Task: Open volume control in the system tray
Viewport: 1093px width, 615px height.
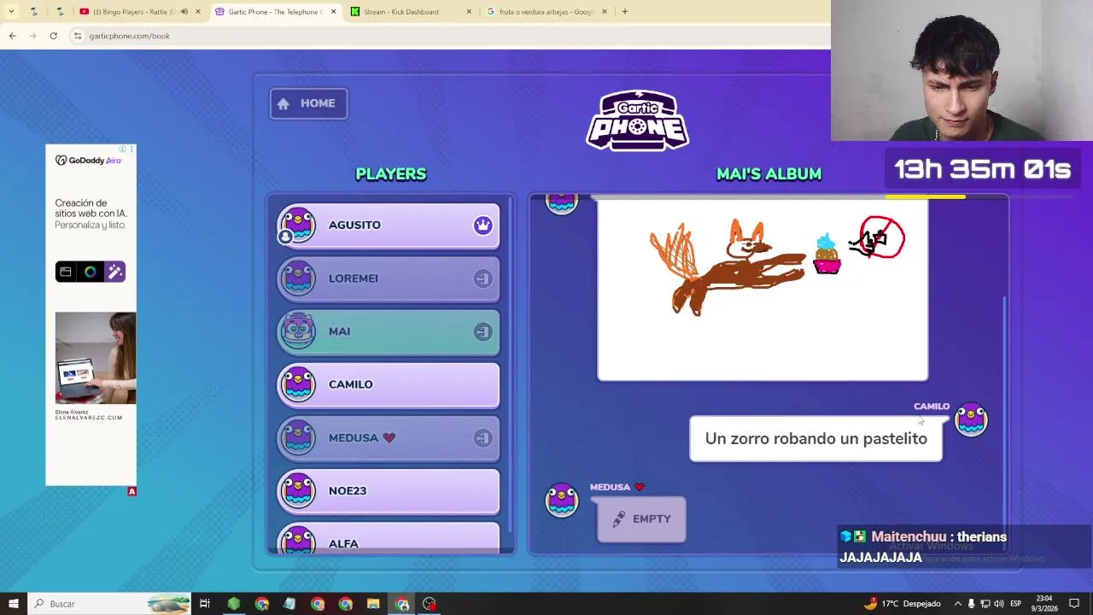Action: pos(998,604)
